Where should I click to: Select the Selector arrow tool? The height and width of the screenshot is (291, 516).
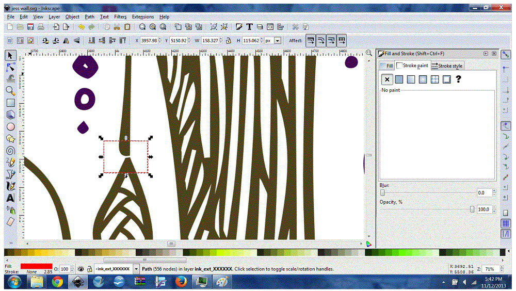point(10,55)
